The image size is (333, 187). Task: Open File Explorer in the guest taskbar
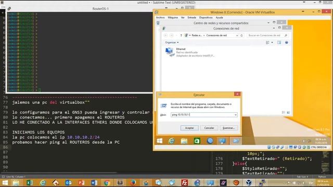184,141
